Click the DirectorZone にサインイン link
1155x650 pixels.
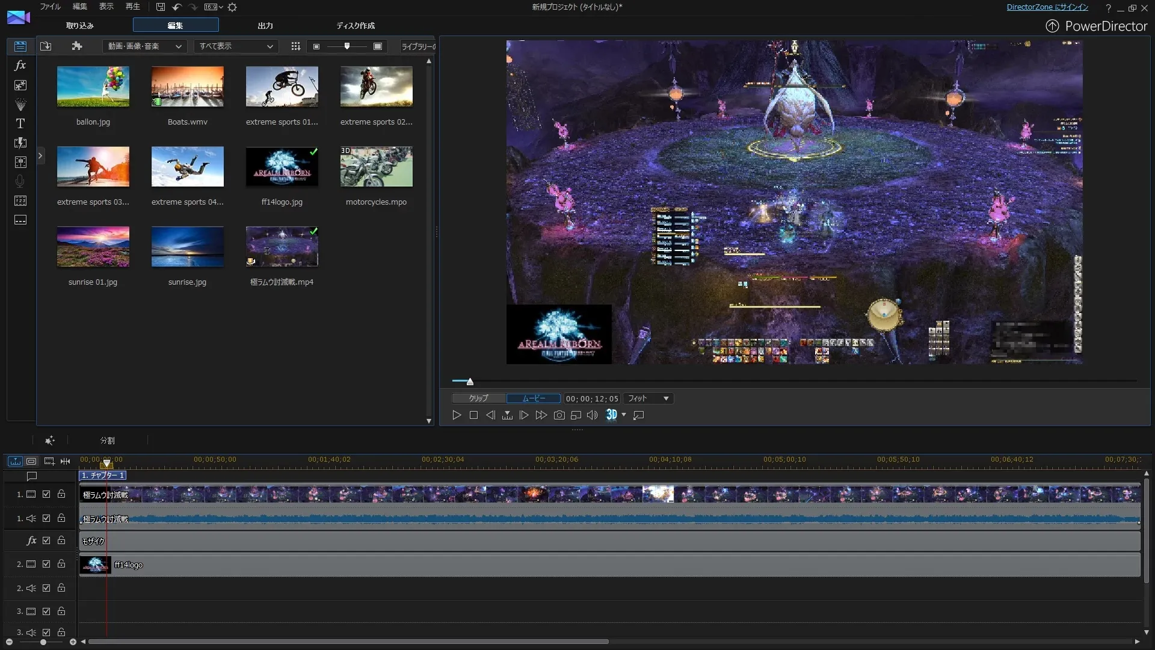1047,7
